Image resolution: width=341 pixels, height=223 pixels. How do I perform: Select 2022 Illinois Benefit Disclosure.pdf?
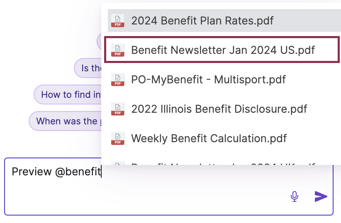(224, 109)
